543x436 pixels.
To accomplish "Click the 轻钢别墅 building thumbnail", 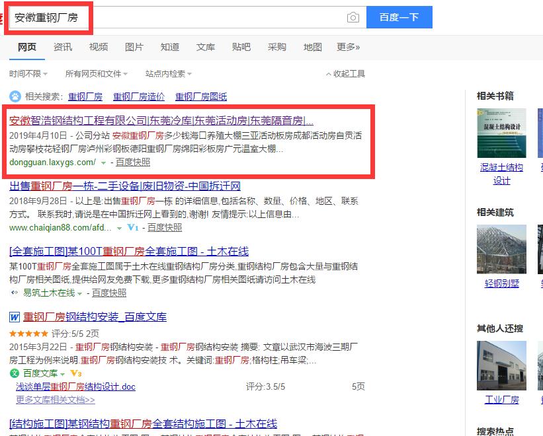I will 501,249.
